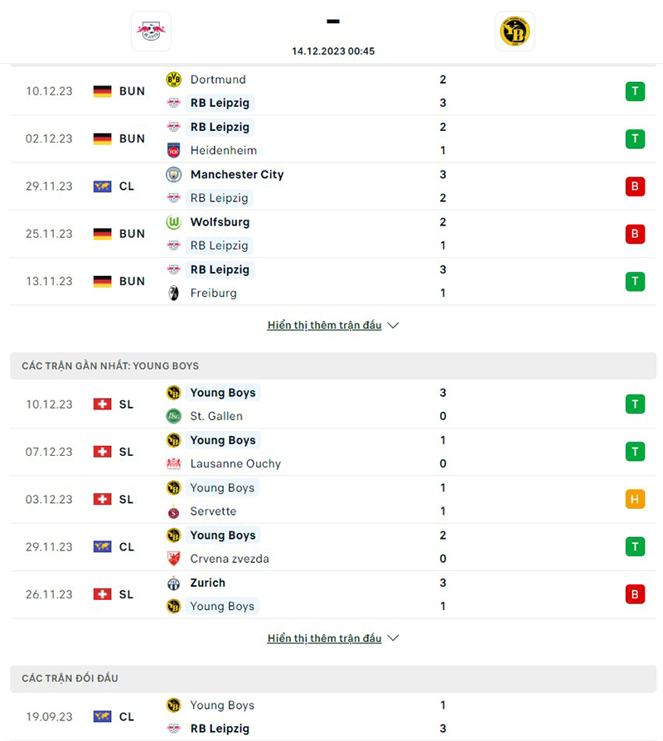The height and width of the screenshot is (741, 663).
Task: Click the Germany flag on the 10.12.23 row
Action: [x=101, y=91]
